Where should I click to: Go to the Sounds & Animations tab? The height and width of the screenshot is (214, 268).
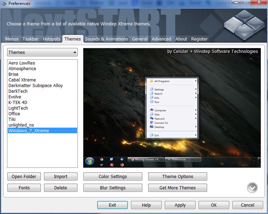(106, 39)
